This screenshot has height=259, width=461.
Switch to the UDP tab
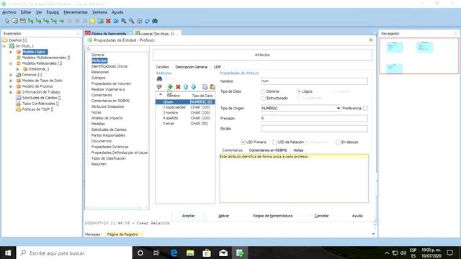click(218, 67)
